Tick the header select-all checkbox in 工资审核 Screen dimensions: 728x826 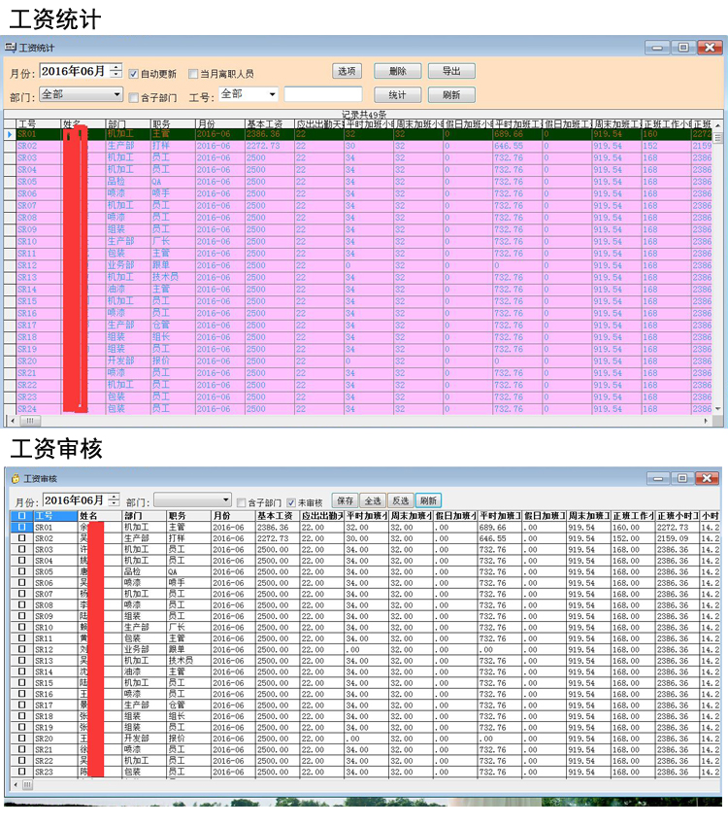click(x=22, y=515)
